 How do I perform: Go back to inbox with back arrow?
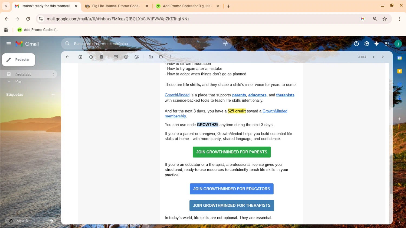pos(67,57)
